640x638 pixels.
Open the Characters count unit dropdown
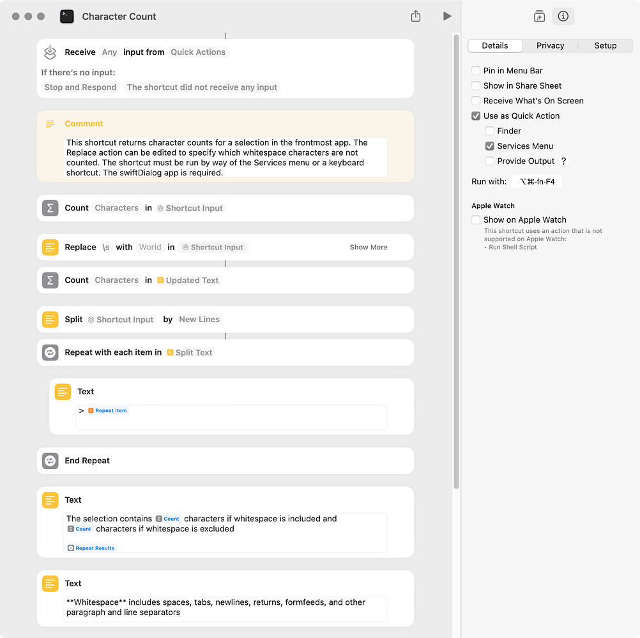[116, 207]
